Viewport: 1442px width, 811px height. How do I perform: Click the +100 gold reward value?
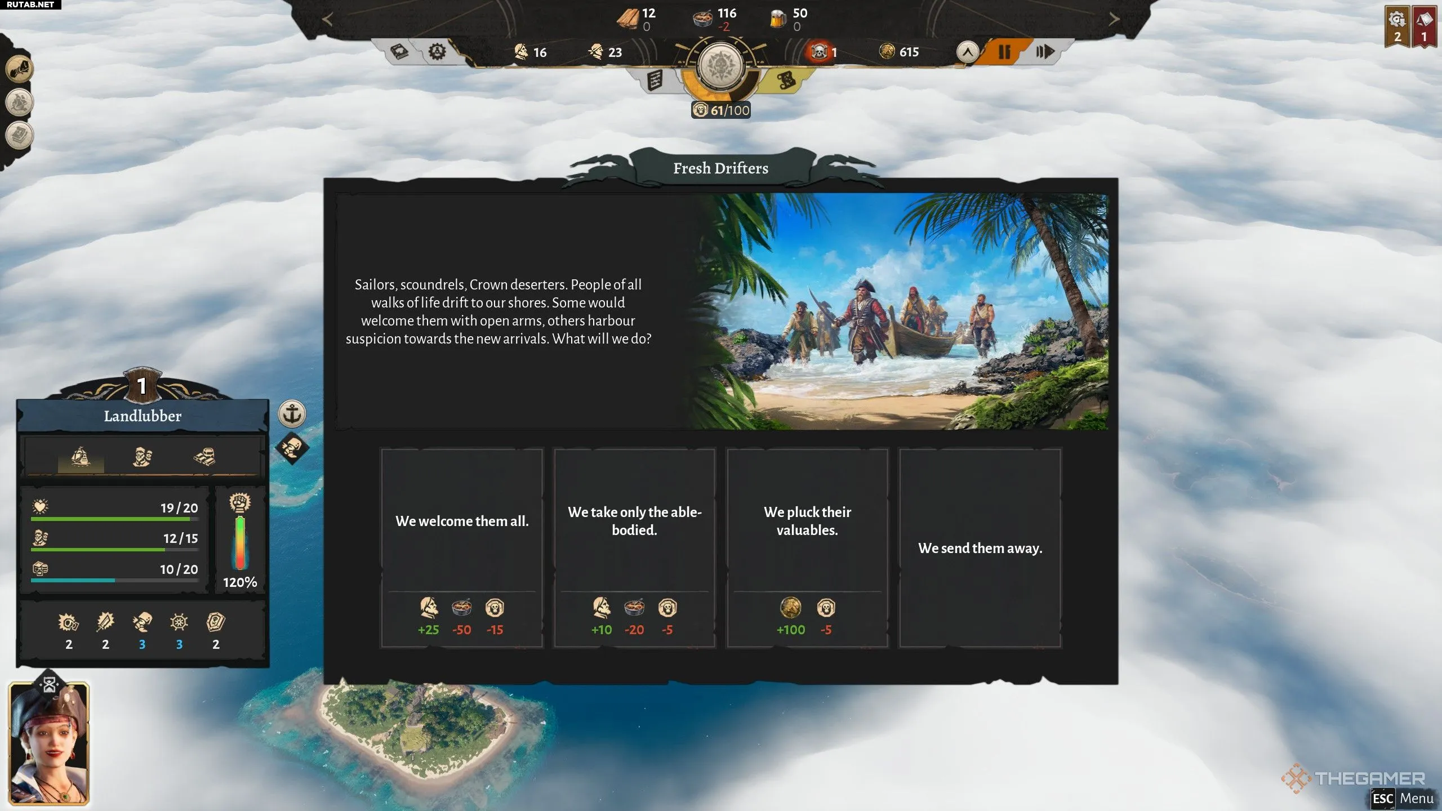coord(791,630)
